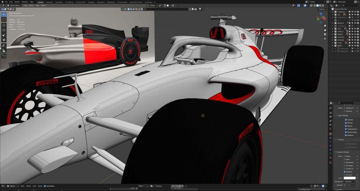Open the Slot 1 dropdown
Screen dimensions: 360x191
(144, 186)
